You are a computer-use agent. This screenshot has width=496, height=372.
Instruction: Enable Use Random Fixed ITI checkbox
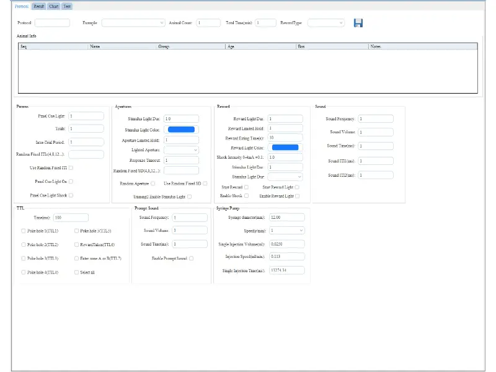click(71, 168)
